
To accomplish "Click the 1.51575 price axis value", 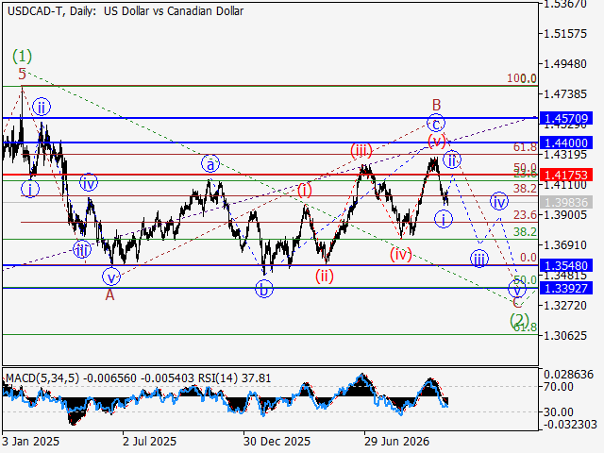I will click(565, 34).
